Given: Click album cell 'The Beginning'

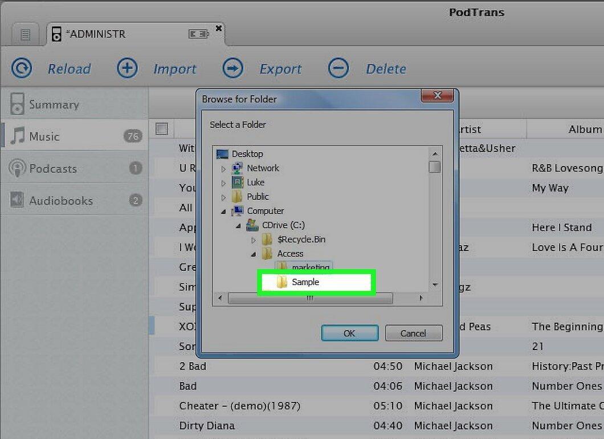Looking at the screenshot, I should pos(568,327).
